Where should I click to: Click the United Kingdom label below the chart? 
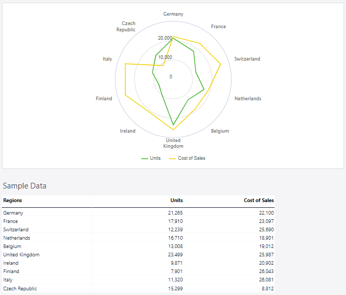pos(173,143)
